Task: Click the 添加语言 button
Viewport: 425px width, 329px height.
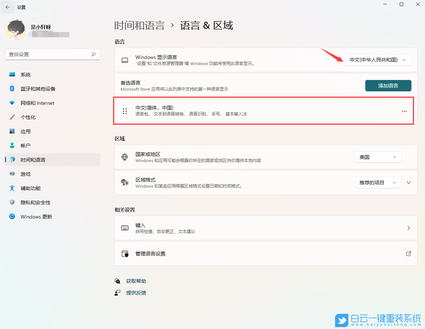Action: 388,85
